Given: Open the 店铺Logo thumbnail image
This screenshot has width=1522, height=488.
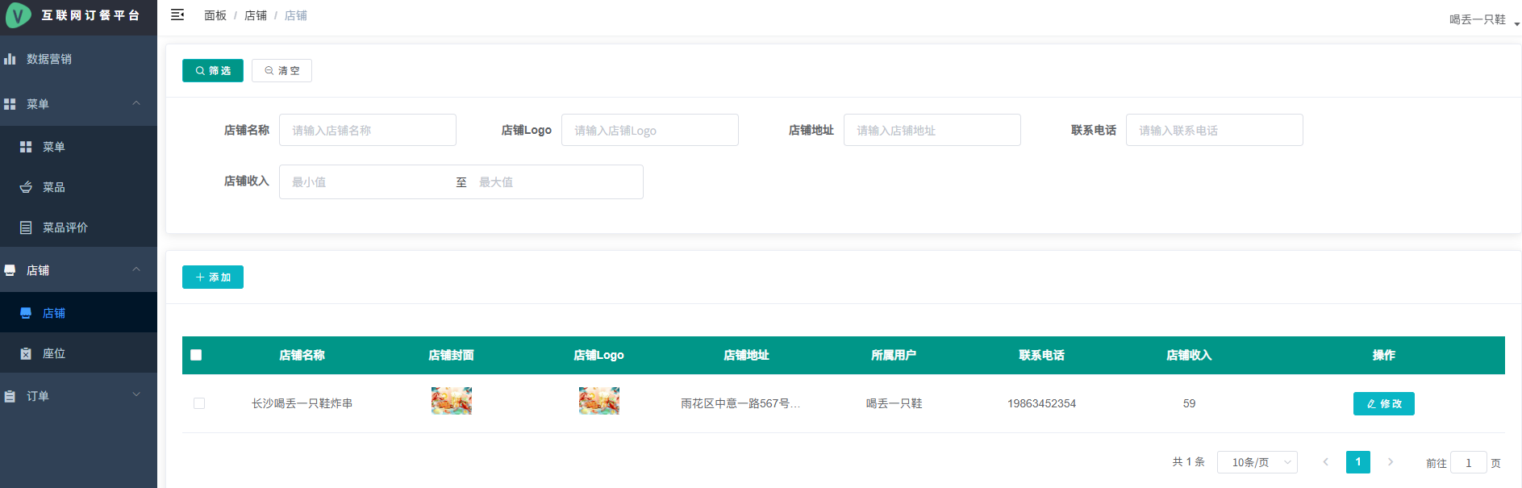Looking at the screenshot, I should [x=599, y=401].
